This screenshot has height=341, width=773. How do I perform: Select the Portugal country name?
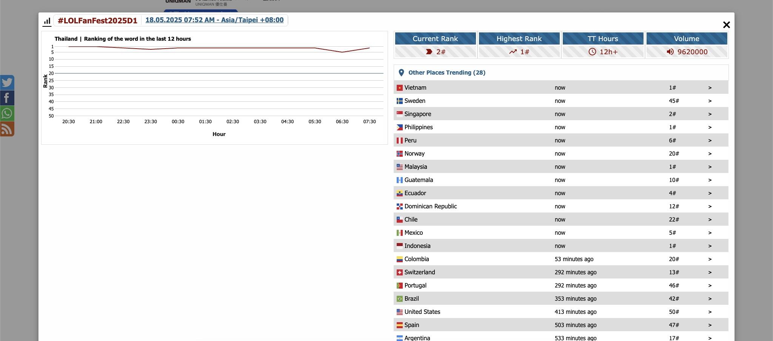tap(415, 286)
